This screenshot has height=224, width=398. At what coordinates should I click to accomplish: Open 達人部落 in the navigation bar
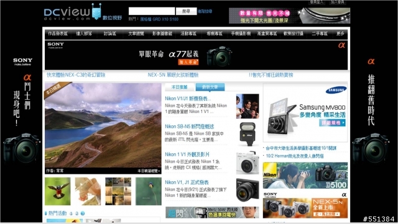(x=84, y=34)
